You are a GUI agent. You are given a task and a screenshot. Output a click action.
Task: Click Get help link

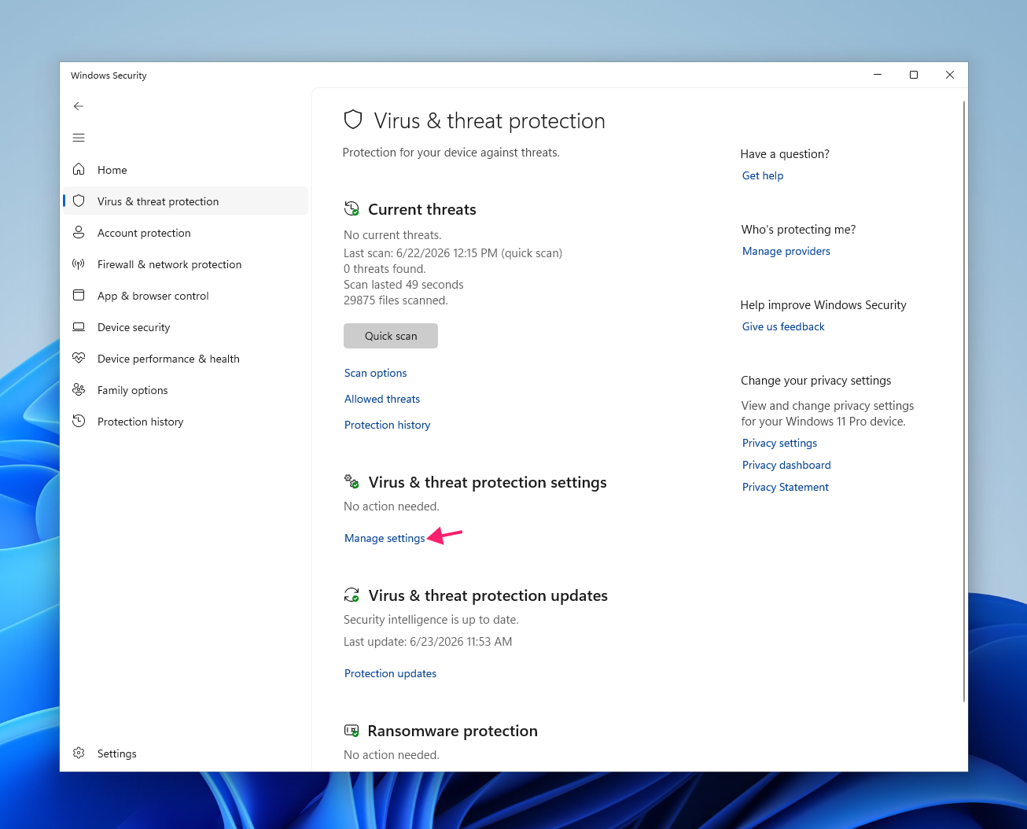coord(763,175)
